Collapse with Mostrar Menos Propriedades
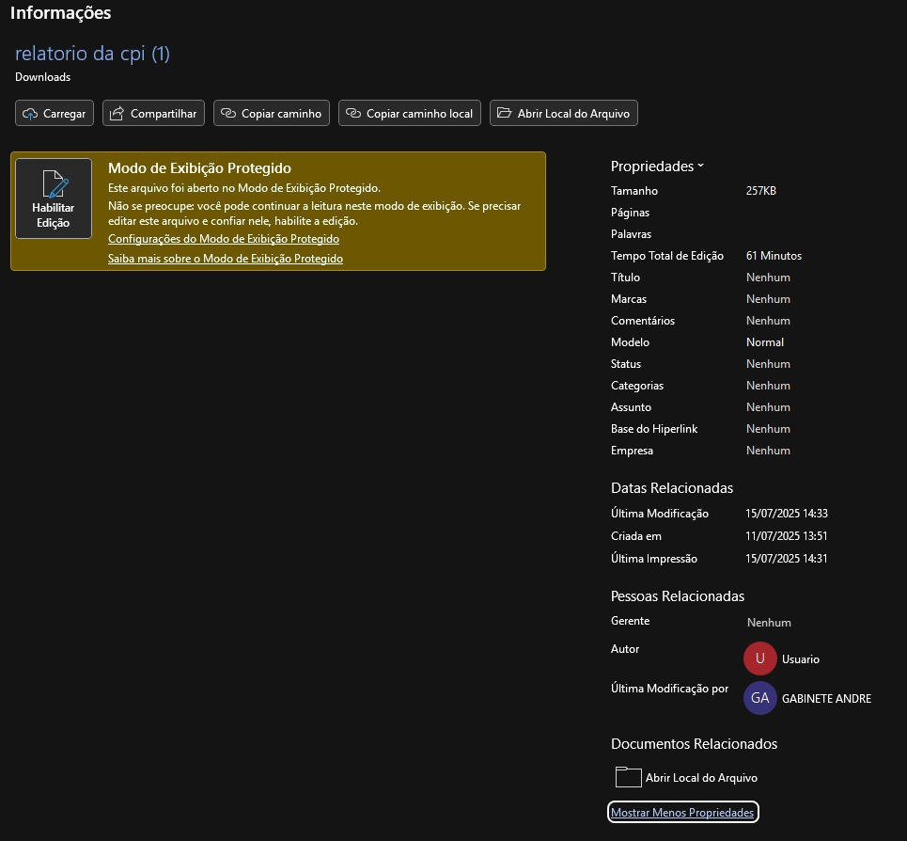Screen dimensions: 907x841 [x=682, y=812]
